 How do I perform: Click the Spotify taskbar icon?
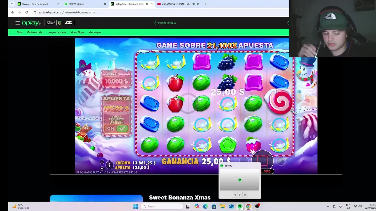(240, 206)
